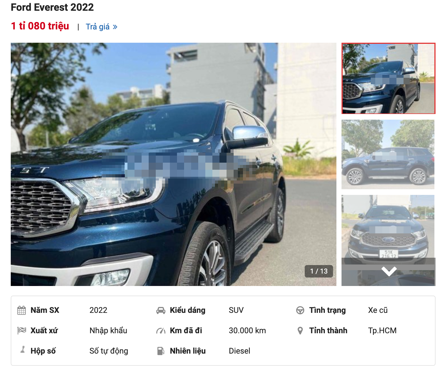The image size is (448, 370).
Task: Click the car icon beside Kiểu dáng
Action: point(161,310)
